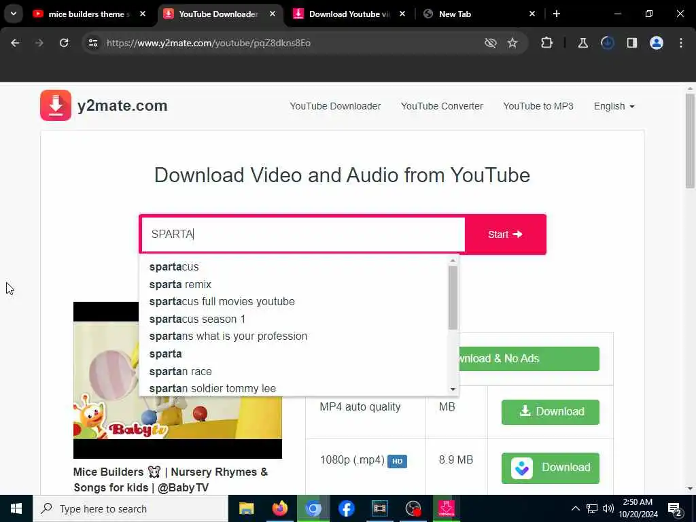The image size is (696, 522).
Task: Launch Firefox from the taskbar
Action: tap(279, 508)
